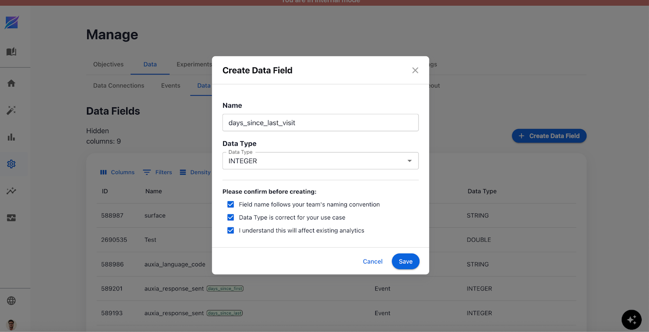Open the Data Type INTEGER dropdown

320,161
